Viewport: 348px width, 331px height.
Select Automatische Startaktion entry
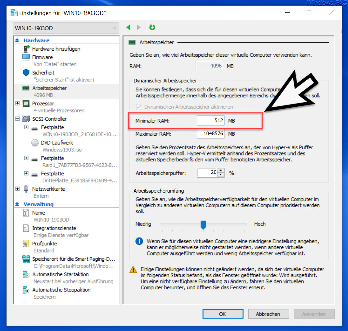coord(60,274)
